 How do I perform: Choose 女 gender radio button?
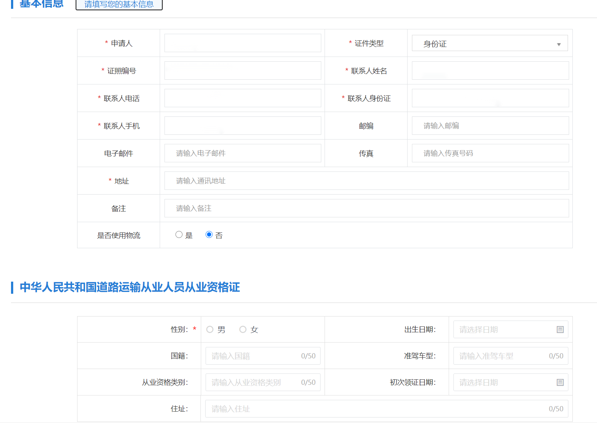(x=243, y=329)
